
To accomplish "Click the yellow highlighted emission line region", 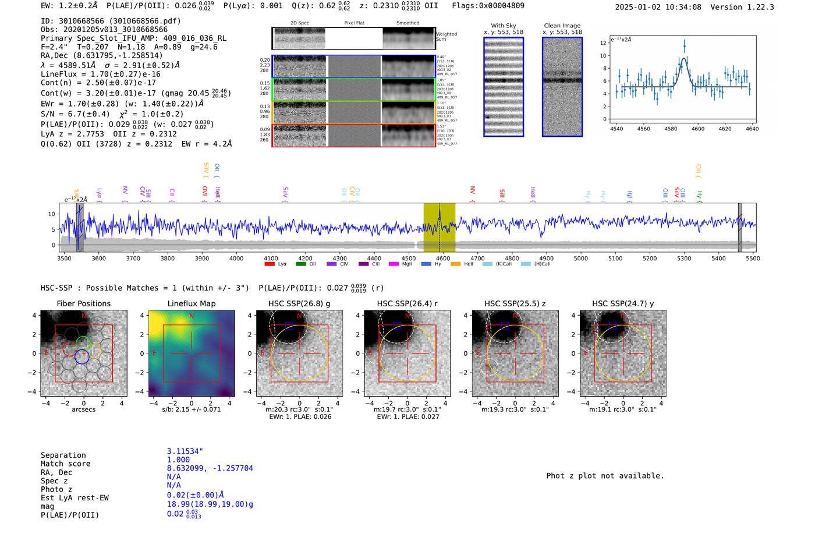I will pos(440,228).
